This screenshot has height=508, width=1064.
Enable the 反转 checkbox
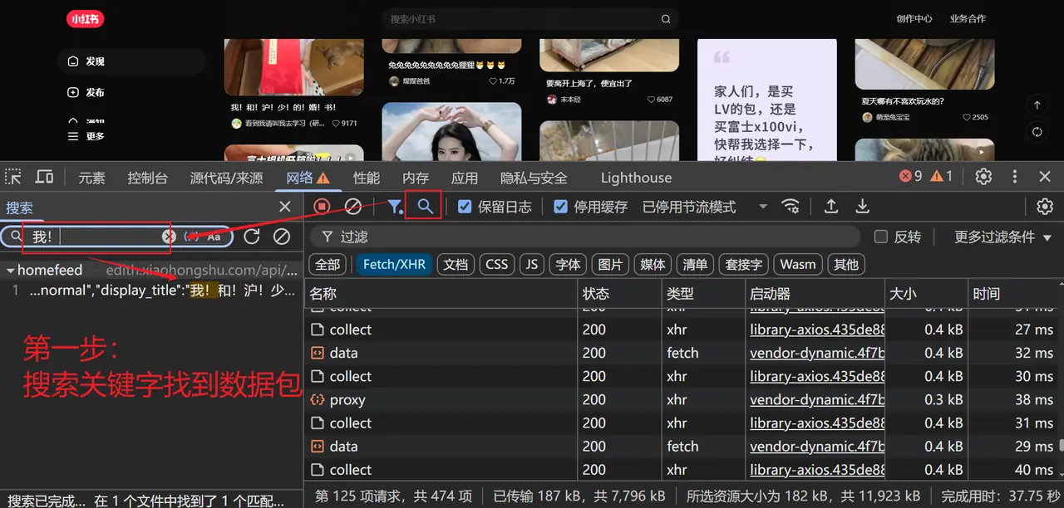click(881, 237)
